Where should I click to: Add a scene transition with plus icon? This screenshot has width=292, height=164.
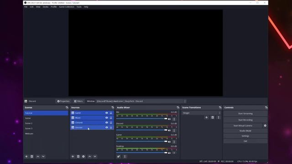coord(206,118)
